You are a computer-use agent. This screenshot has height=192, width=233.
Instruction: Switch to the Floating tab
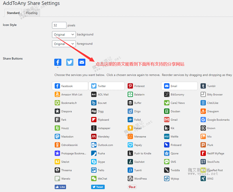(x=32, y=13)
